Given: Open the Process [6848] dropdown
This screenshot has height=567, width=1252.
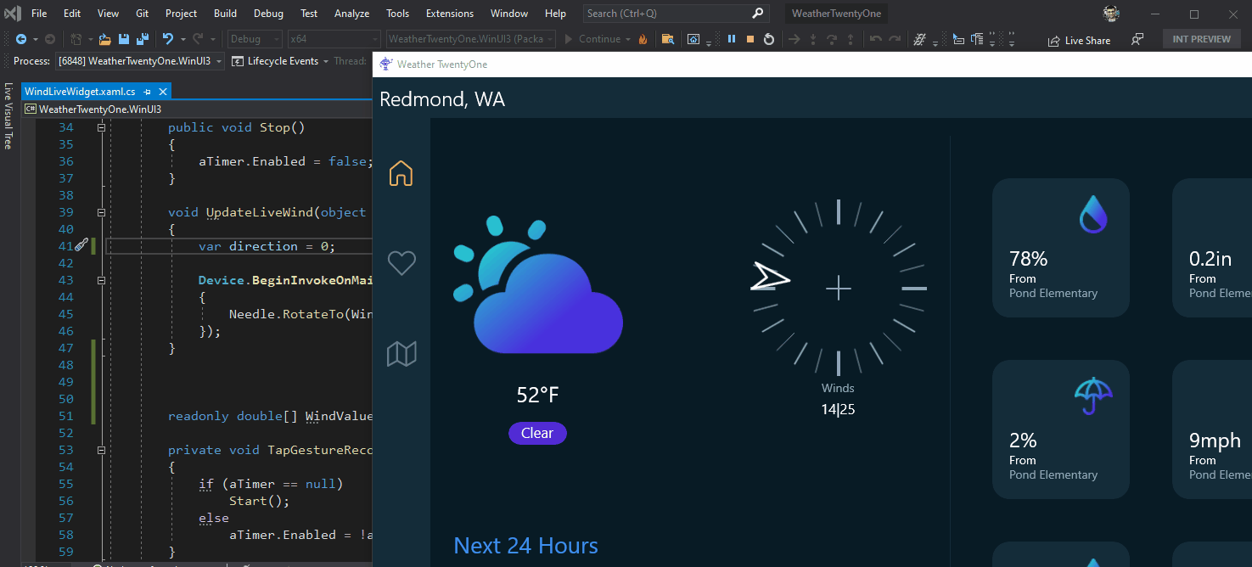Looking at the screenshot, I should click(140, 61).
